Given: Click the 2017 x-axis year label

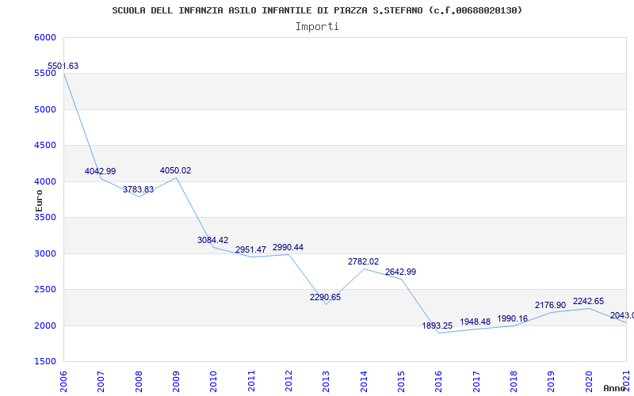Looking at the screenshot, I should pos(476,382).
